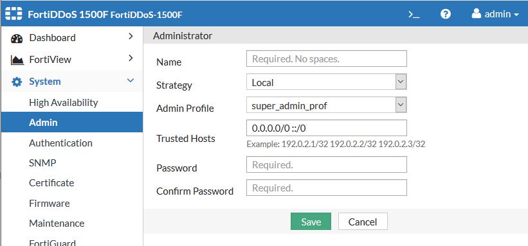Open the Admin submenu item

coord(72,122)
